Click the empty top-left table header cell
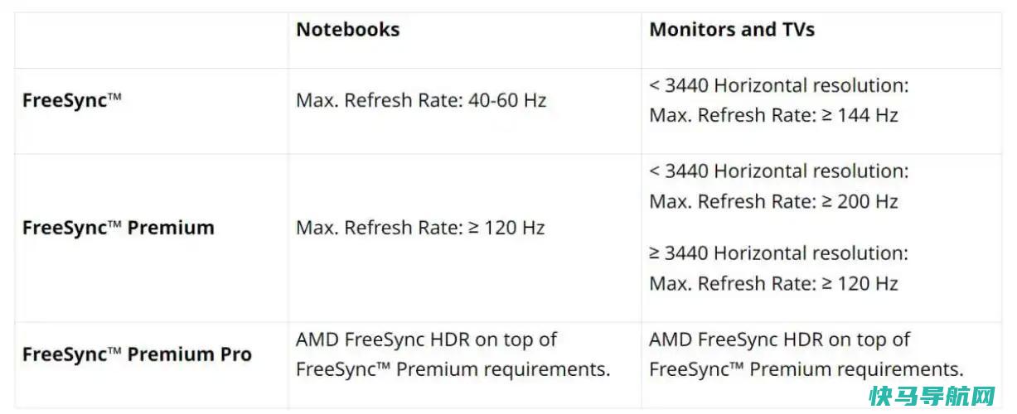This screenshot has width=1017, height=414. [152, 40]
